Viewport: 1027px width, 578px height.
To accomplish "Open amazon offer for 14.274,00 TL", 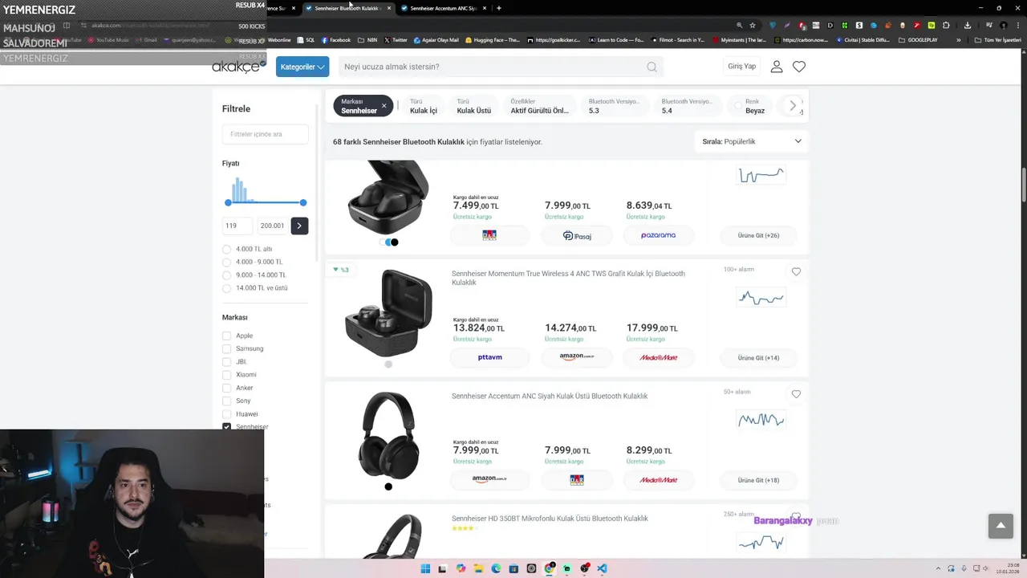I will coord(577,357).
